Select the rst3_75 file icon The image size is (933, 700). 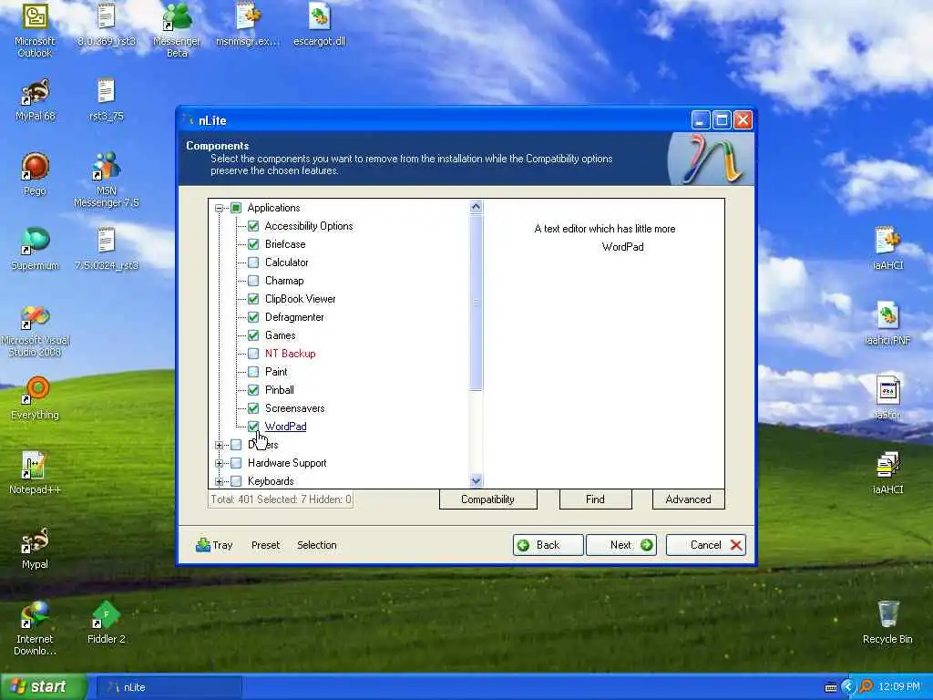click(107, 100)
